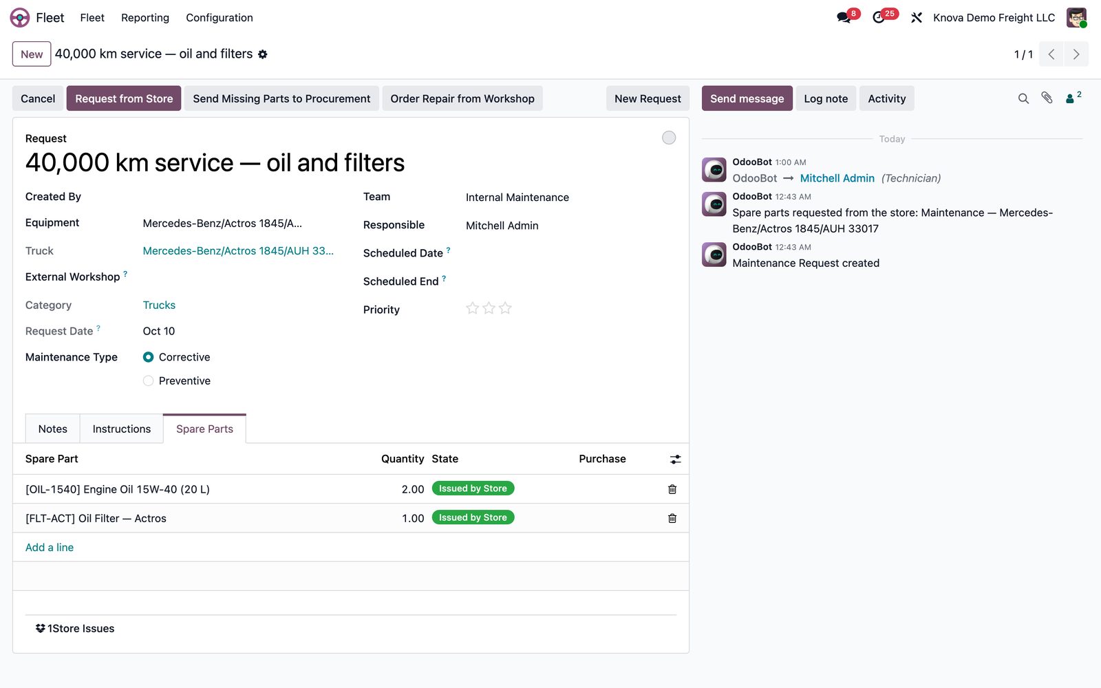Open the activities clock icon showing 25
Viewport: 1101px width, 688px height.
click(879, 18)
